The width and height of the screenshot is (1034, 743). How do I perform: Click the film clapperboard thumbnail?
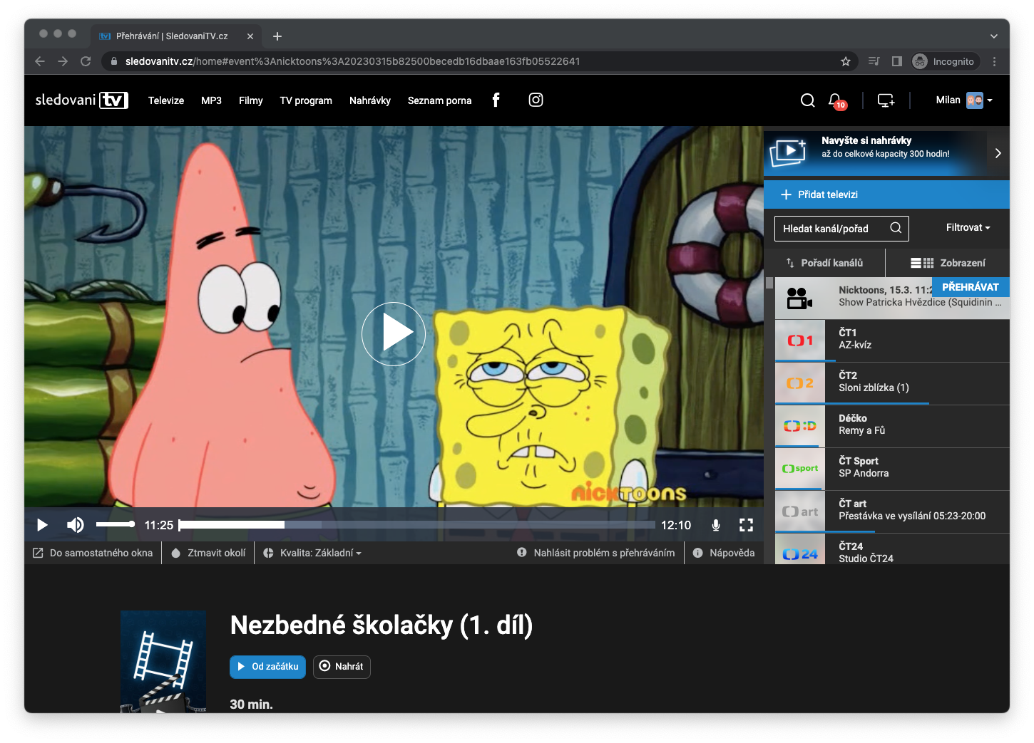(163, 661)
